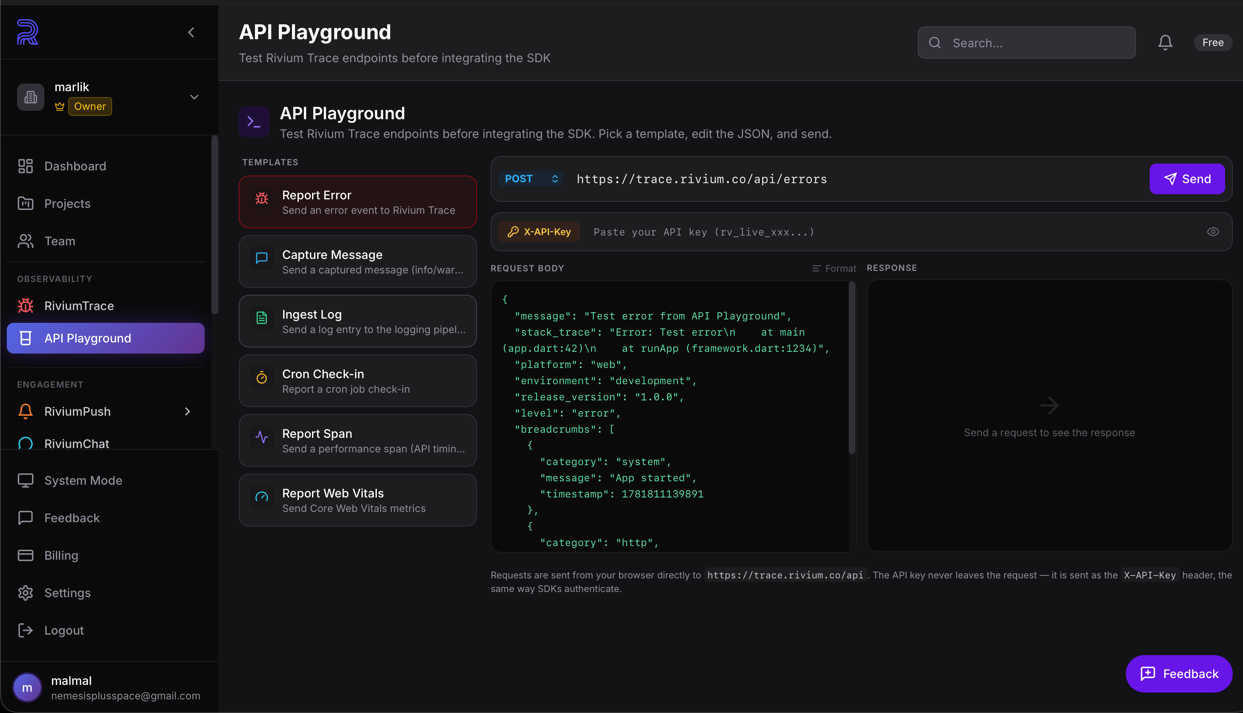Click the Web Vitals gauge icon

[262, 497]
